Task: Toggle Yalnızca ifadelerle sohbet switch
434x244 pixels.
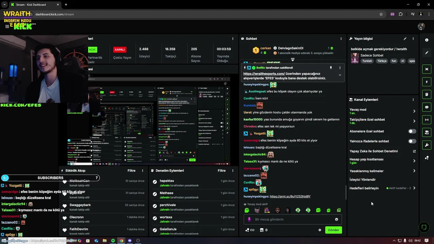Action: coord(412,141)
